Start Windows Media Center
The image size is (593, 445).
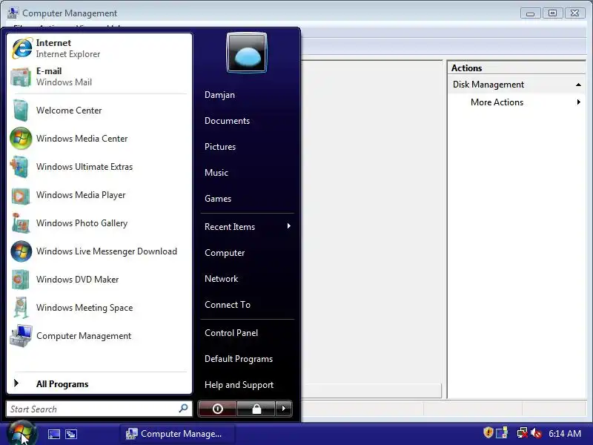point(99,139)
